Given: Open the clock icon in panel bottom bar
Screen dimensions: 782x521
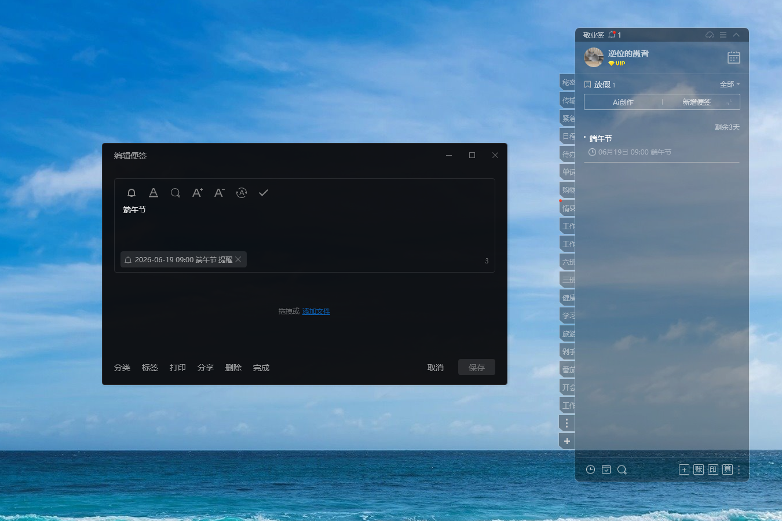Looking at the screenshot, I should coord(590,469).
